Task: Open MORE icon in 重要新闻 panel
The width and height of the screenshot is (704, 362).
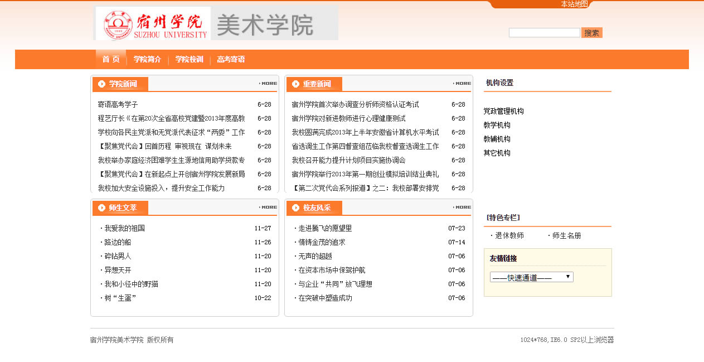Action: click(462, 84)
